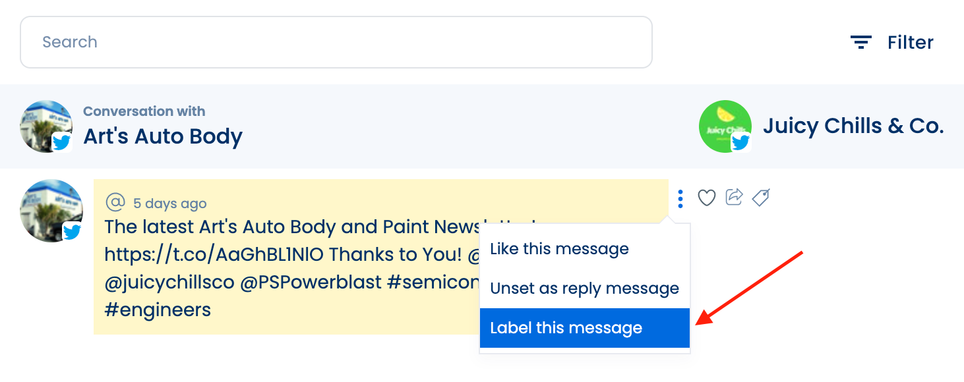
Task: Click Twitter badge on Juicy Chills avatar
Action: tap(740, 142)
